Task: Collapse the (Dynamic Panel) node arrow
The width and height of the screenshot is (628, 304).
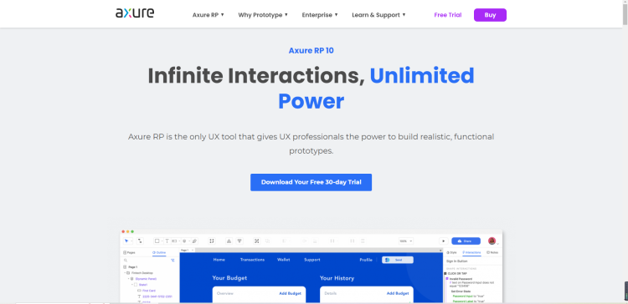Action: point(129,279)
